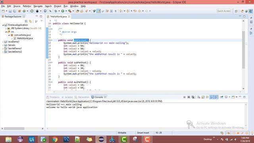Screen dimensions: 254x143
Task: Open the Refactor menu
Action: (x=27, y=6)
